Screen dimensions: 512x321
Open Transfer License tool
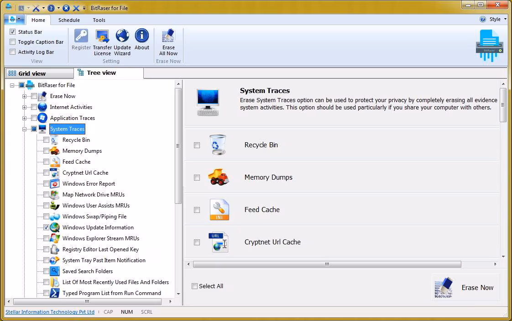[102, 42]
